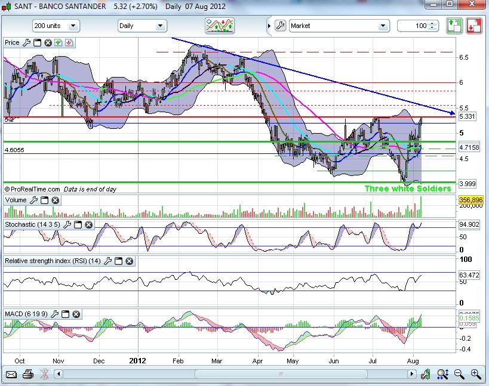Image resolution: width=489 pixels, height=386 pixels.
Task: Click the quantity field showing 100
Action: 413,26
